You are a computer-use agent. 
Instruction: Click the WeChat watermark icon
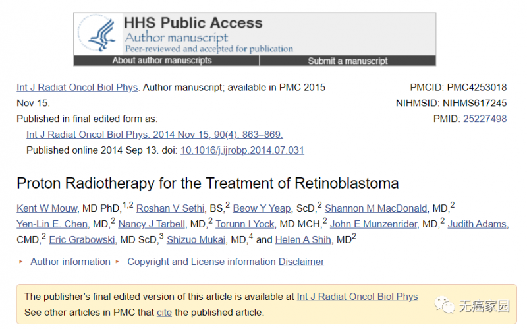(x=445, y=305)
